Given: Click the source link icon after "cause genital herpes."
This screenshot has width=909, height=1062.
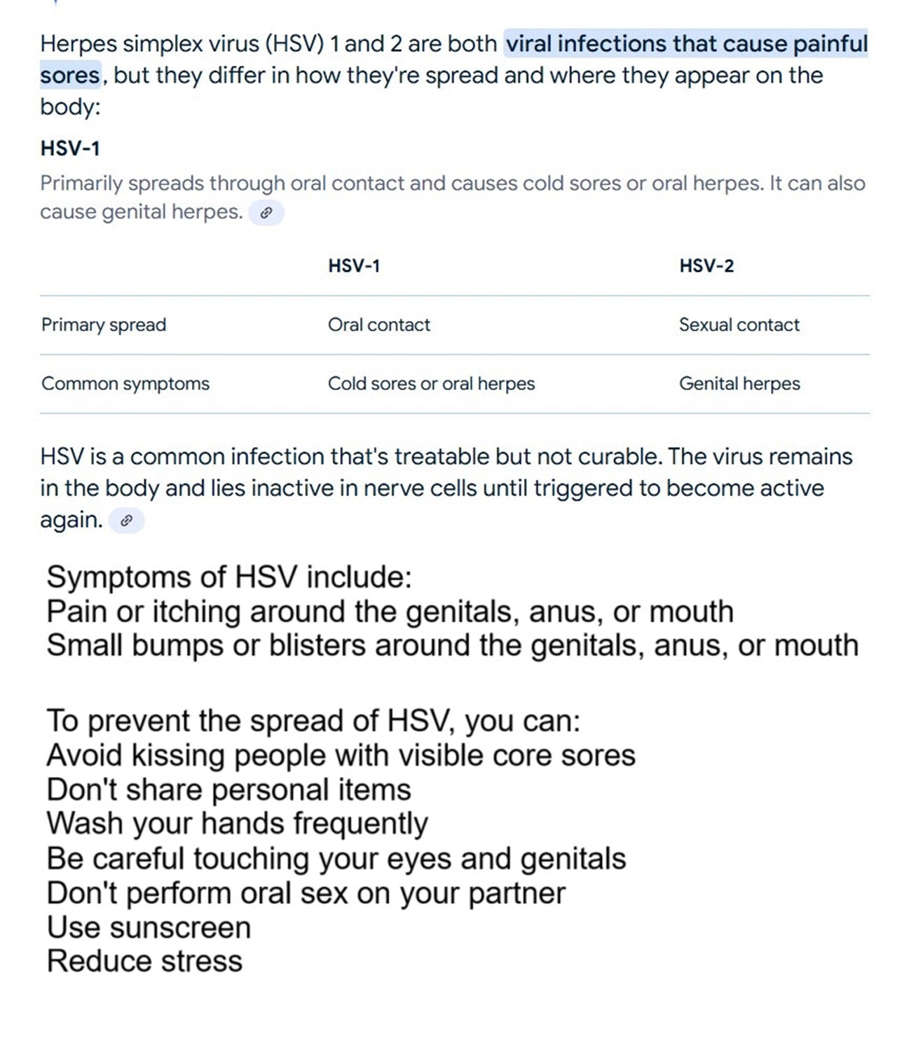Looking at the screenshot, I should coord(266,213).
